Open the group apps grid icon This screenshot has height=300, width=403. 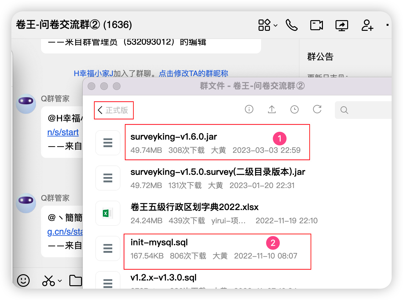tap(264, 25)
